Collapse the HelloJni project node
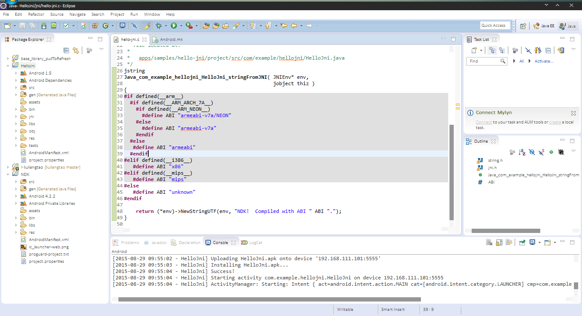This screenshot has width=582, height=316. pos(8,66)
